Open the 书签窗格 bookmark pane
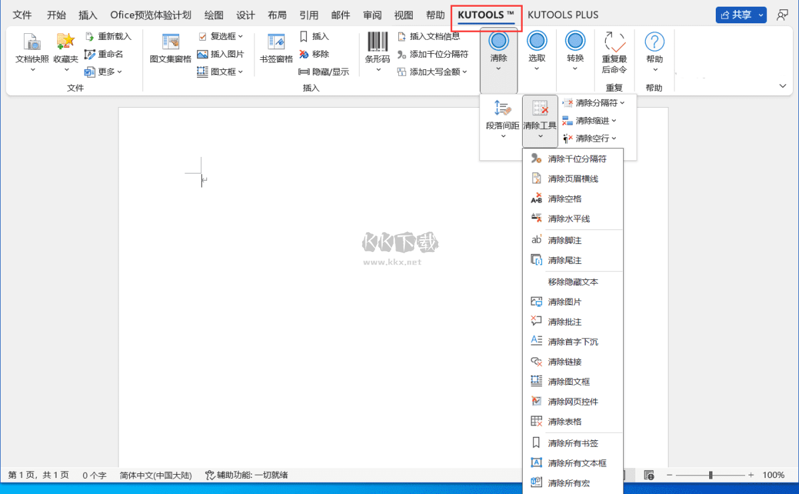This screenshot has height=494, width=799. 276,43
